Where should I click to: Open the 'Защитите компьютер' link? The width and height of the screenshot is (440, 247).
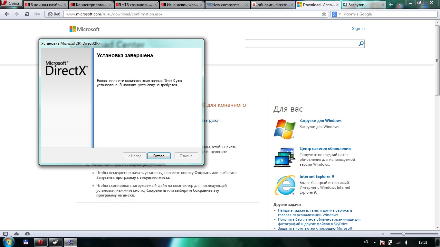[x=315, y=228]
